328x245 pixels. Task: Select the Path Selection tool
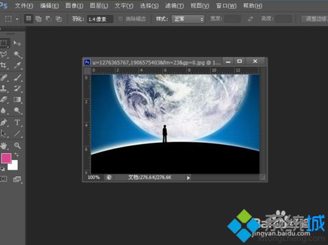[3, 134]
